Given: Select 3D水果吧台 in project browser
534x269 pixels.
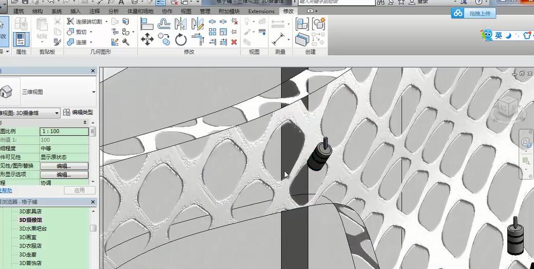Looking at the screenshot, I should (x=33, y=229).
